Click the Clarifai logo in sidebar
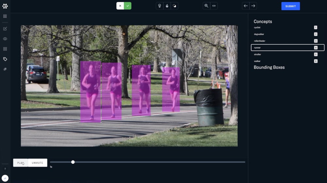Viewport: 327px width, 183px height. (x=5, y=6)
